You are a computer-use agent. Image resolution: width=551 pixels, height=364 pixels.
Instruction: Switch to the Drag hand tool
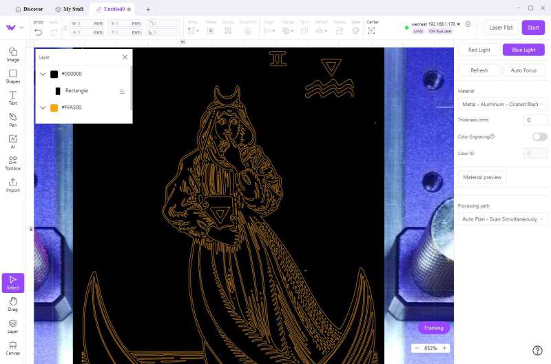12,304
